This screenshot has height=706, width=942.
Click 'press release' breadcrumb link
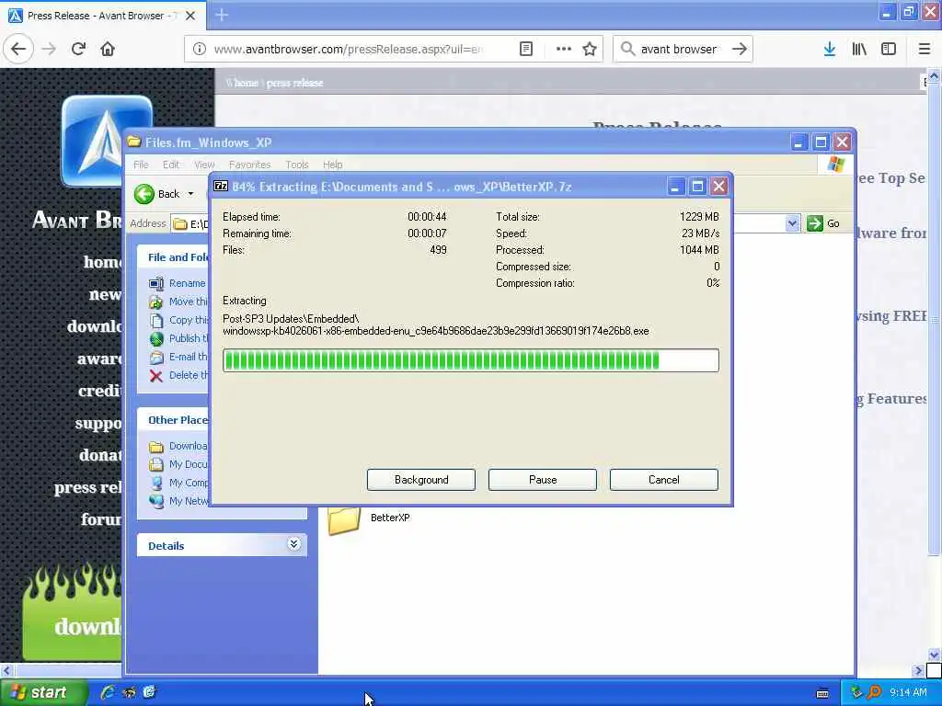(x=294, y=83)
